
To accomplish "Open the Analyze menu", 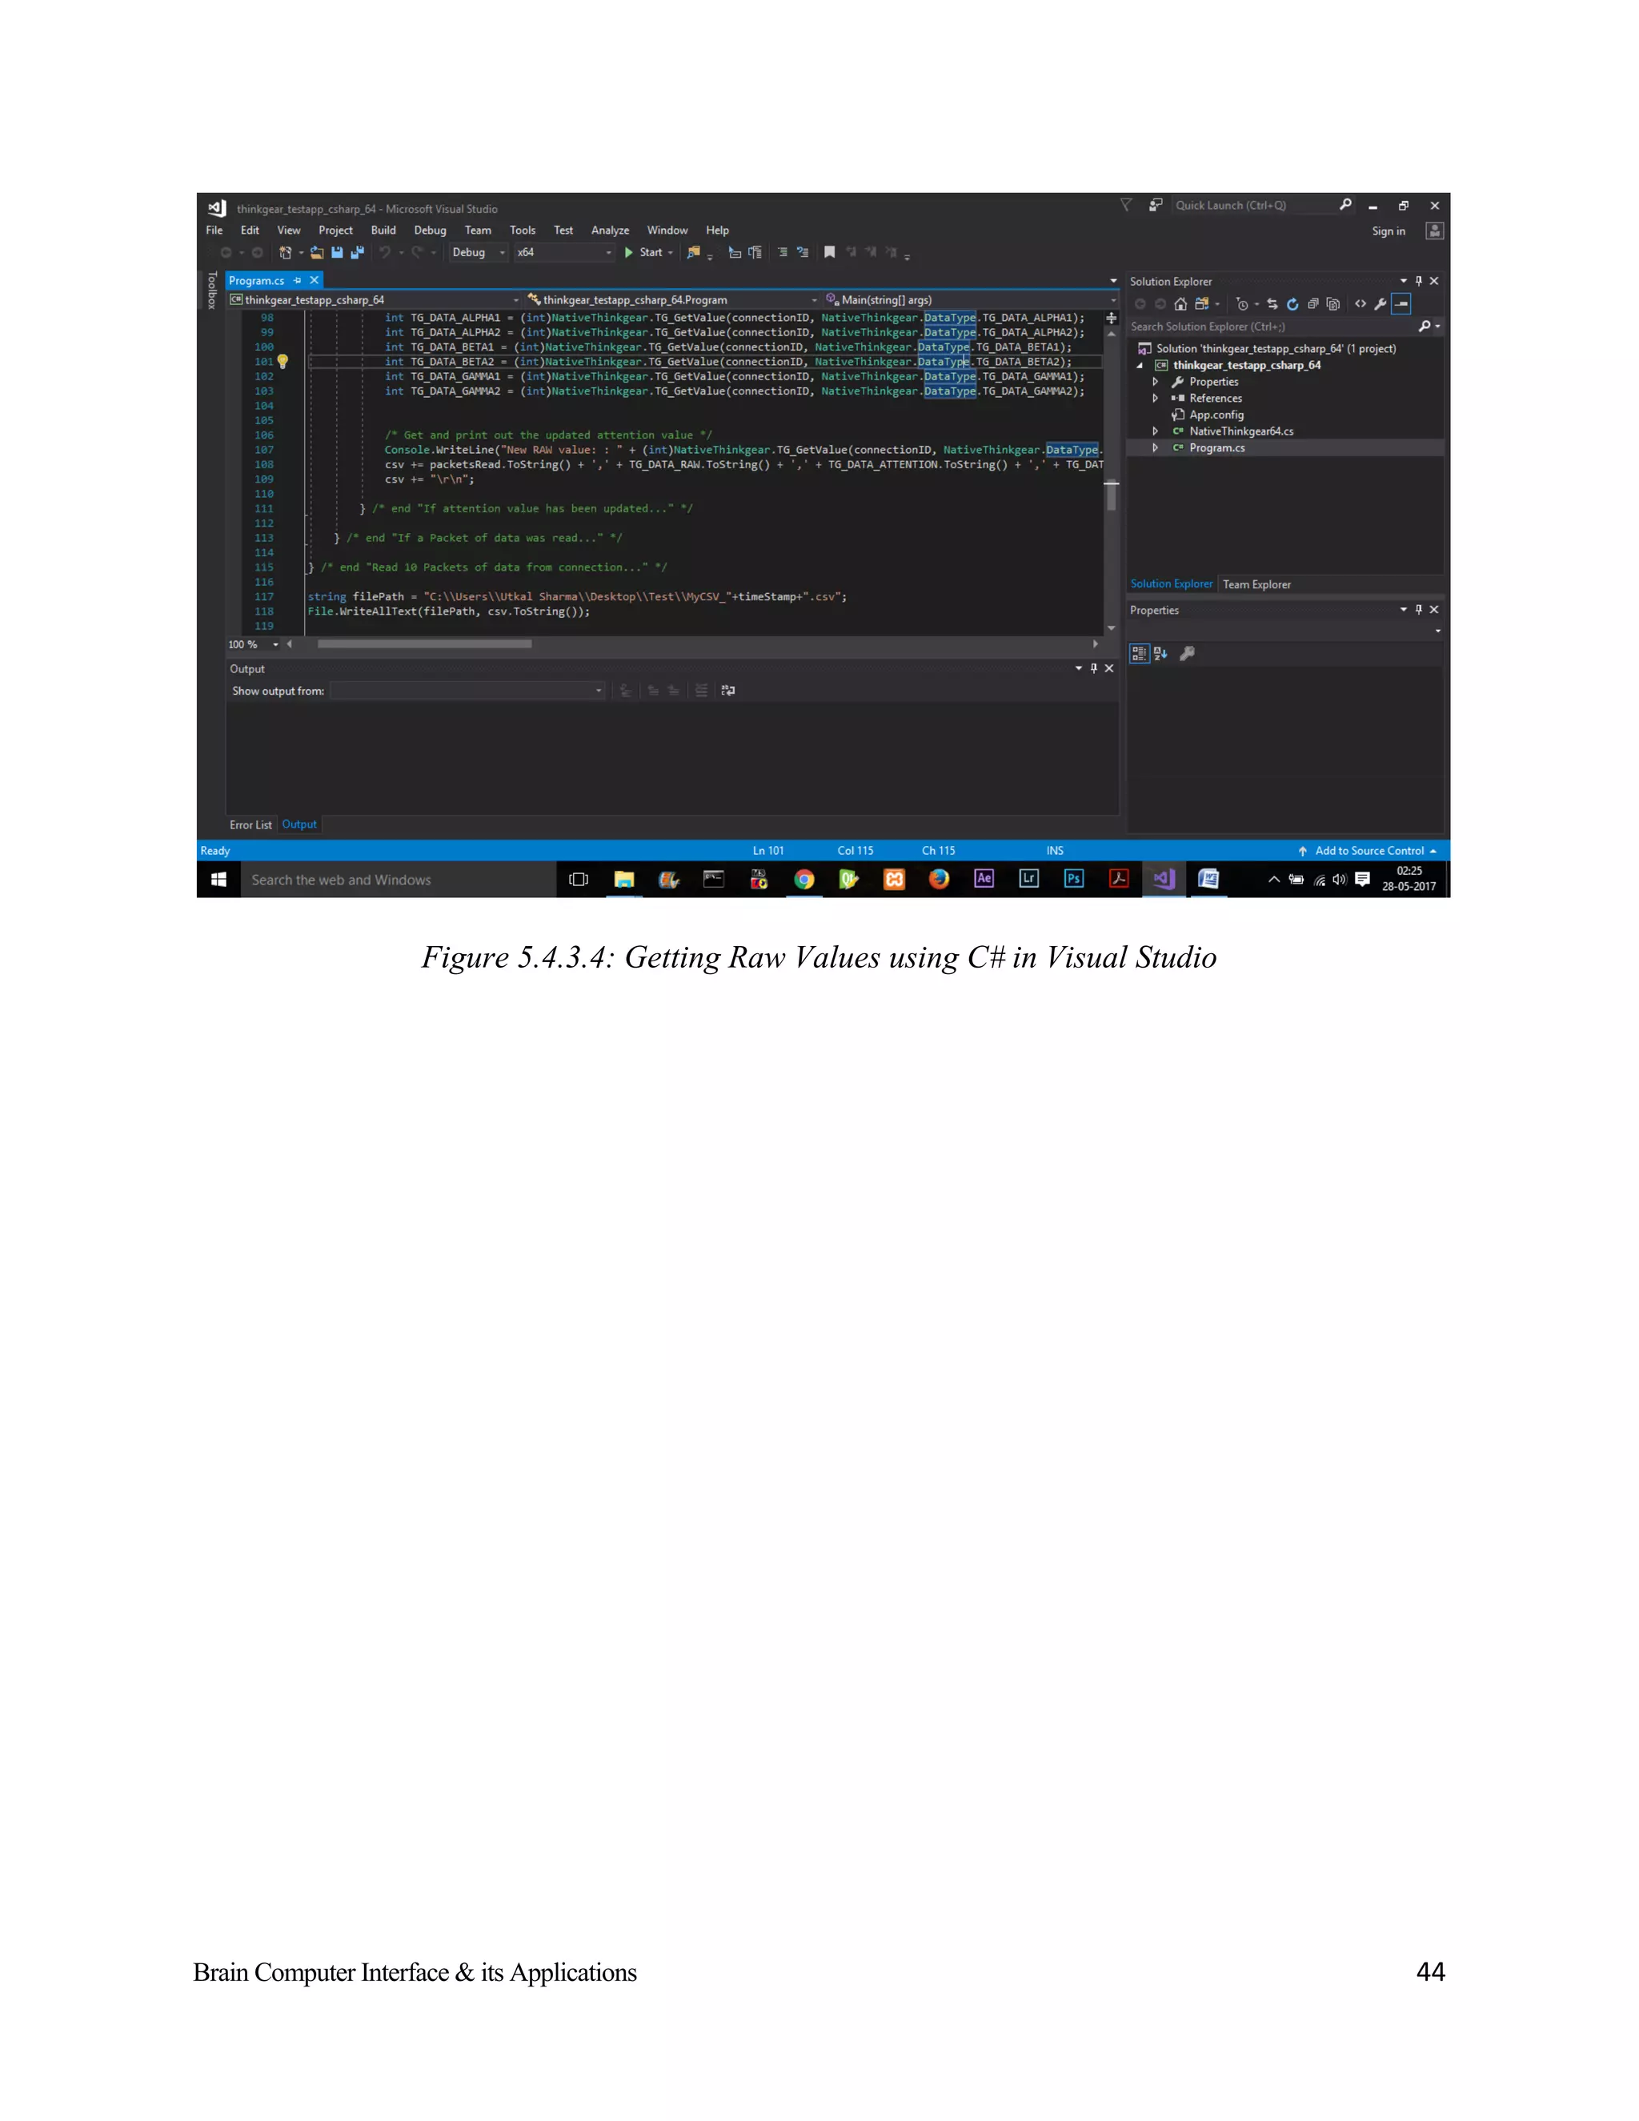I will coord(610,231).
